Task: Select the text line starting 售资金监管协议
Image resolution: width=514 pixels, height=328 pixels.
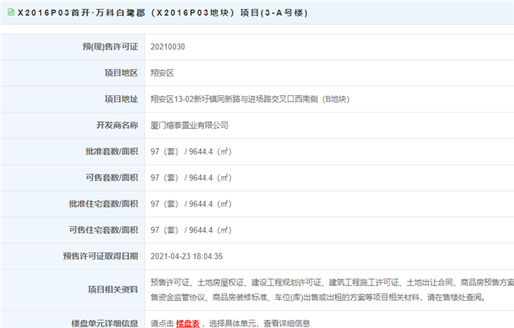Action: tap(318, 298)
